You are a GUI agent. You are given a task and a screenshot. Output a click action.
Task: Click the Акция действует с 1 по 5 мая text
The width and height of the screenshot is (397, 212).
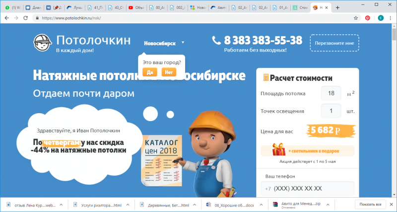pyautogui.click(x=307, y=161)
